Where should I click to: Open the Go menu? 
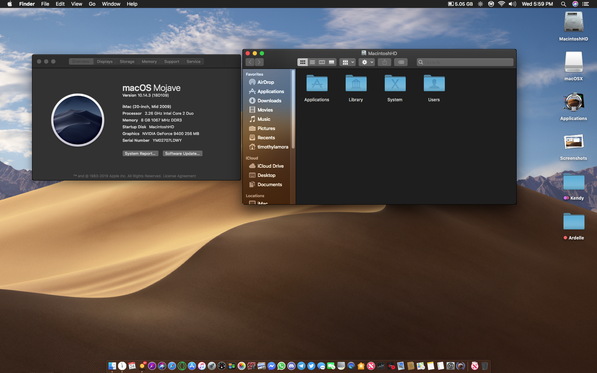click(x=92, y=4)
